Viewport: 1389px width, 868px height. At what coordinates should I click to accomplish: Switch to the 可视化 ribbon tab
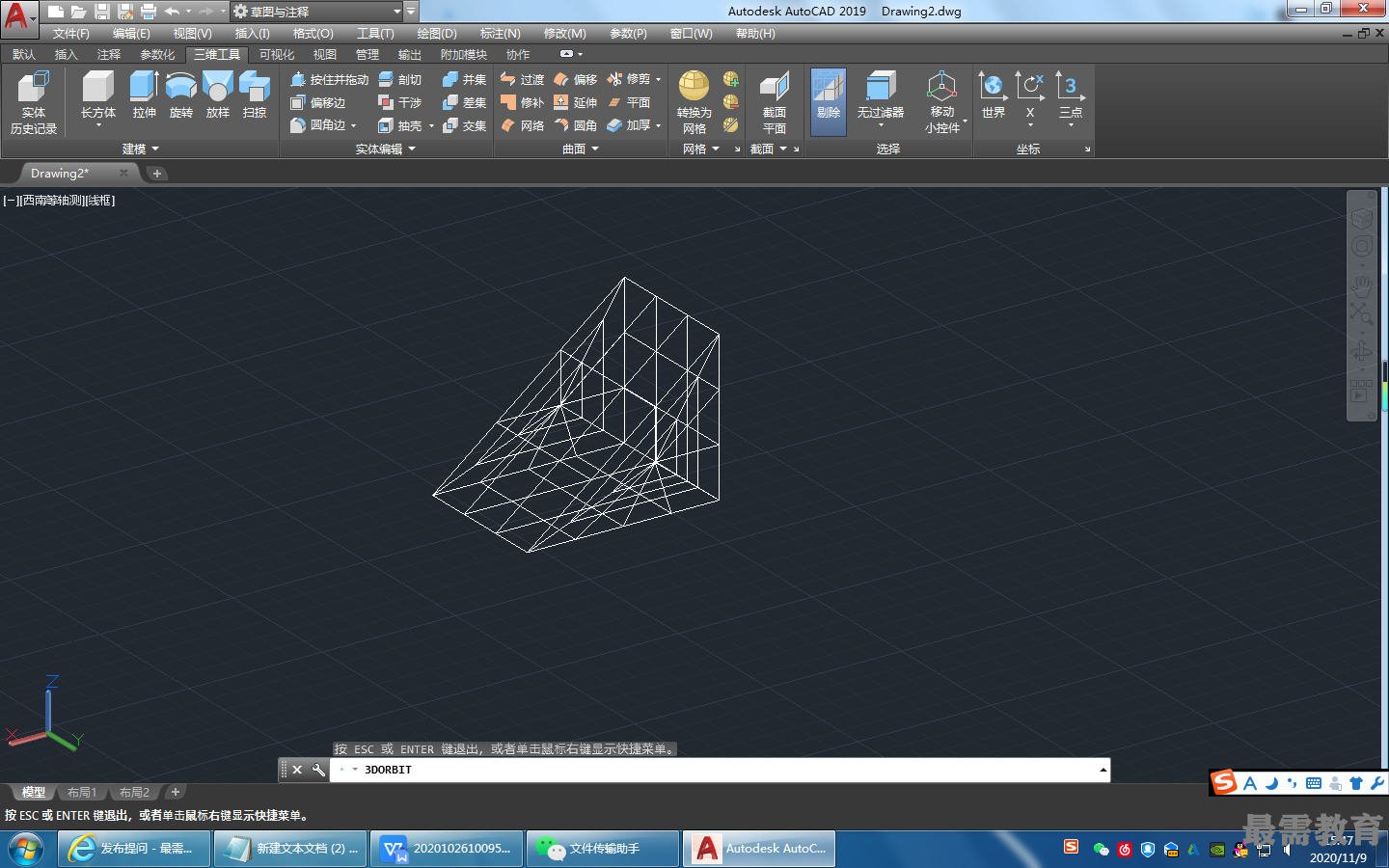pyautogui.click(x=277, y=55)
